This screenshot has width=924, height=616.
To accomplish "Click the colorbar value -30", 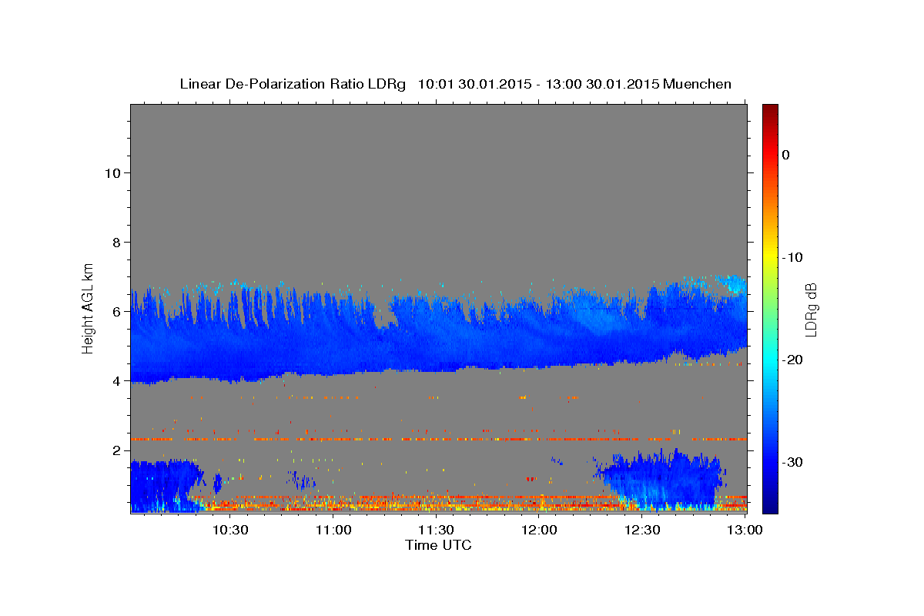I will (792, 462).
